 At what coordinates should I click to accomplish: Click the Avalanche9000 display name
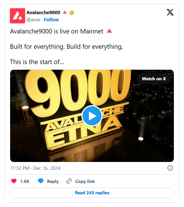[44, 12]
